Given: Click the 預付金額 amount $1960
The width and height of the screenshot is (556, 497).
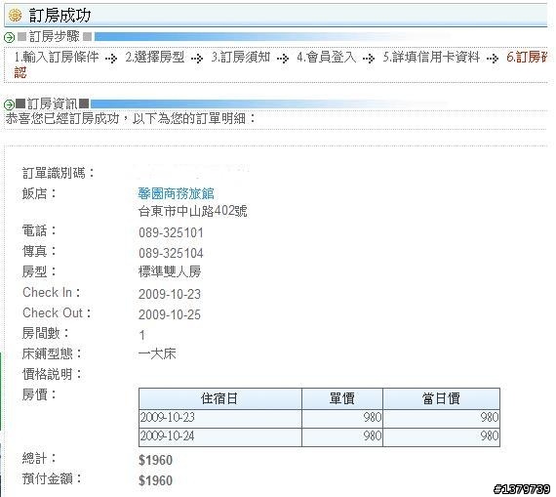Looking at the screenshot, I should (x=155, y=480).
